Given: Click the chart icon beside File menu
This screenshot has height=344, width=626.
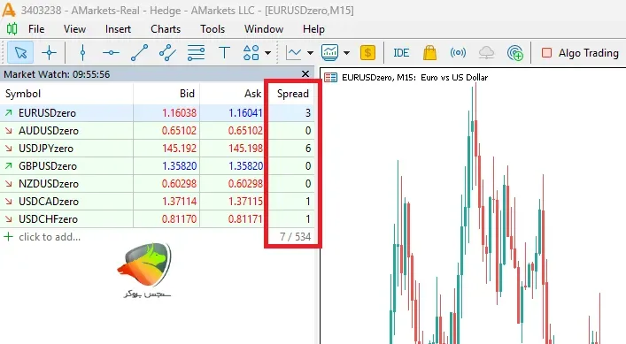Looking at the screenshot, I should [x=12, y=28].
